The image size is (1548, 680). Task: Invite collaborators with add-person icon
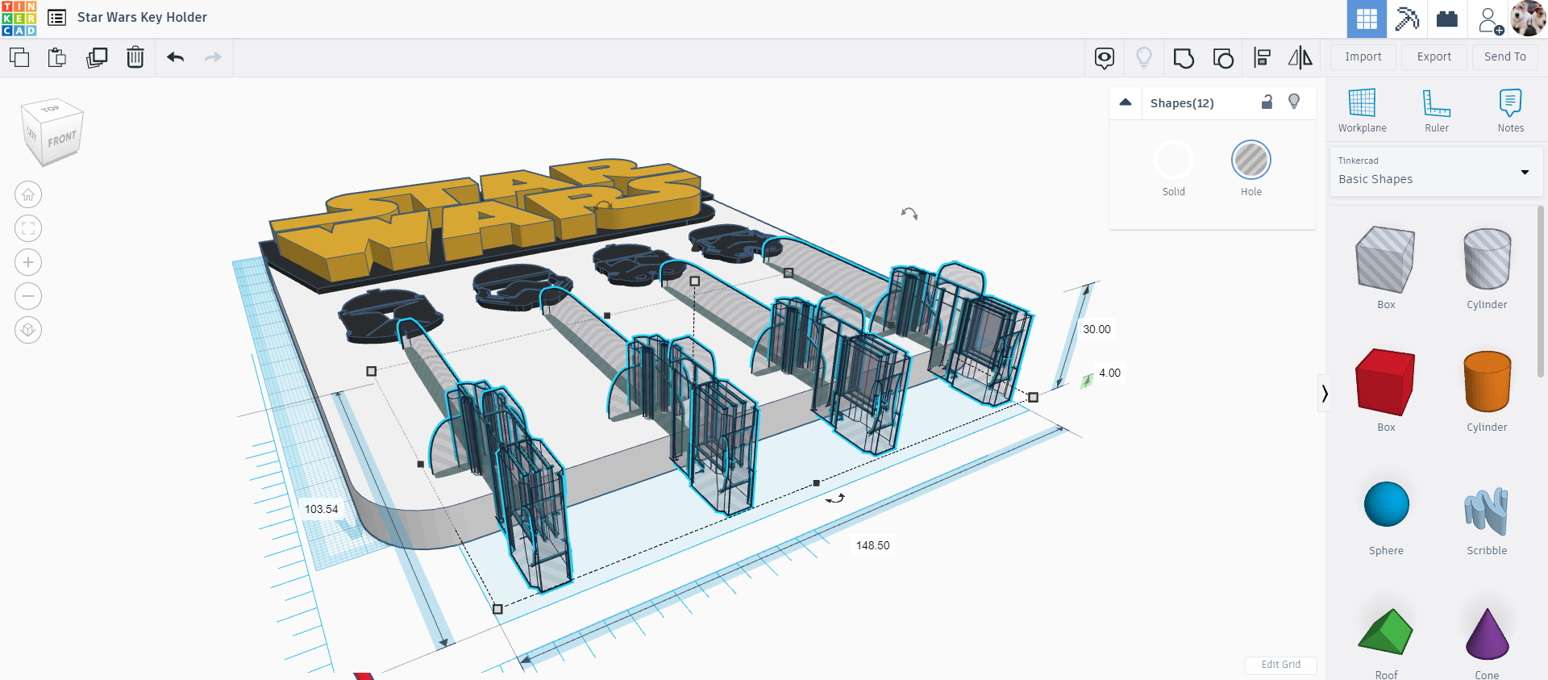click(1490, 19)
